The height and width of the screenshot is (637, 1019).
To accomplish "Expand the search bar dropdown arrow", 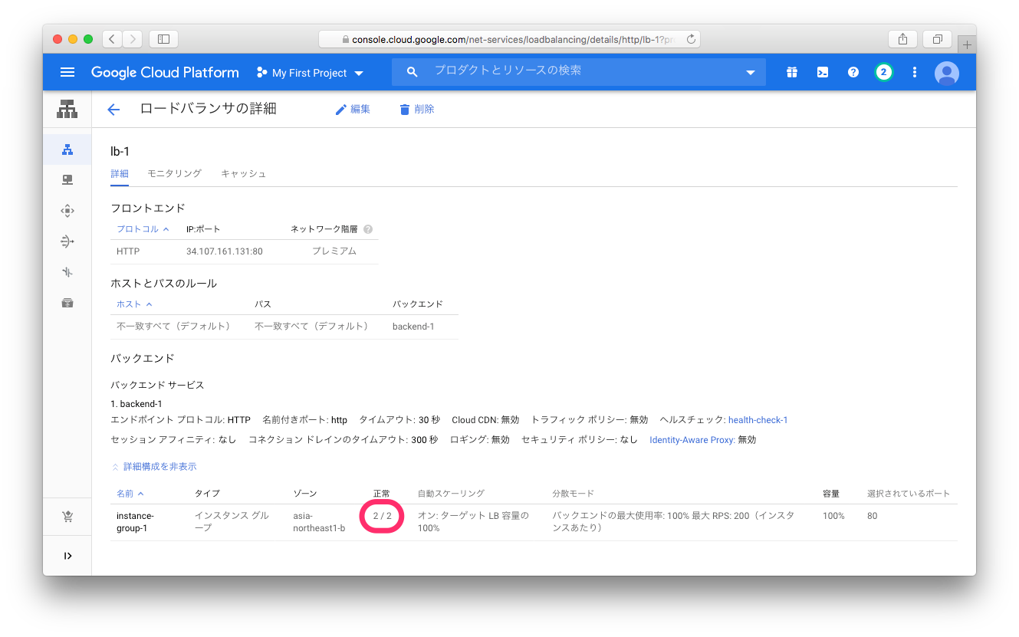I will tap(750, 73).
